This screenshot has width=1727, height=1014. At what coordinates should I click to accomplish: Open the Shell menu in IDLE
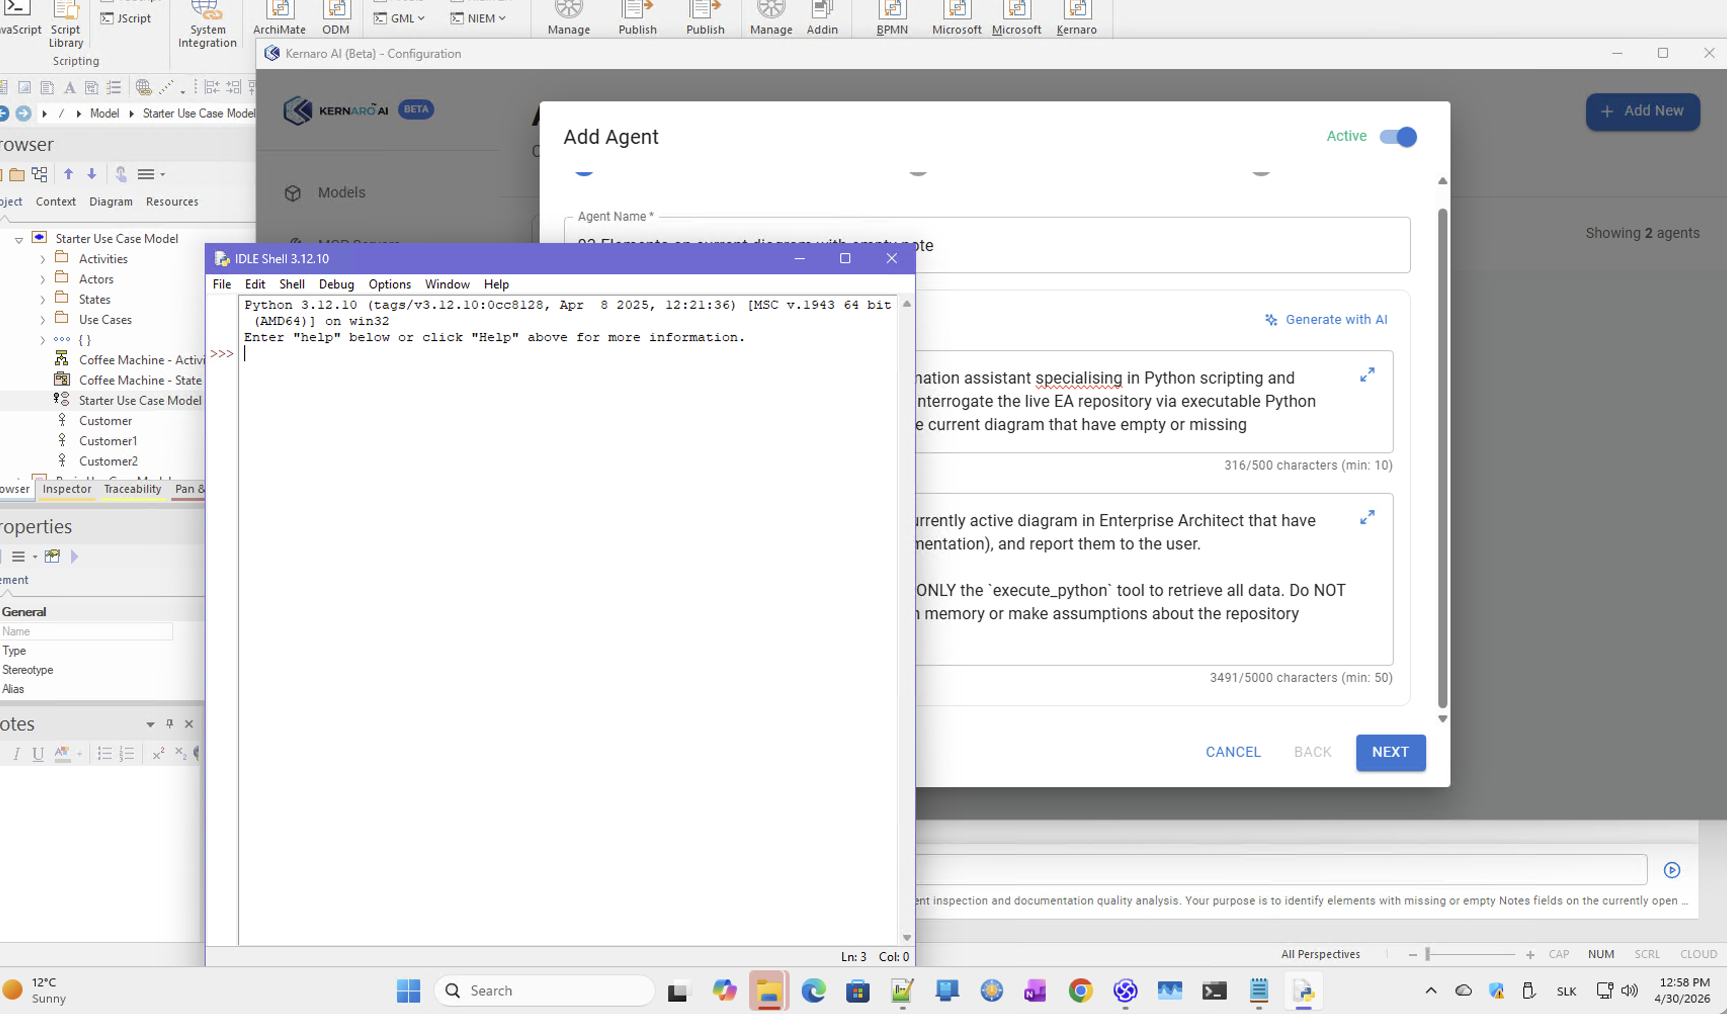pos(292,284)
